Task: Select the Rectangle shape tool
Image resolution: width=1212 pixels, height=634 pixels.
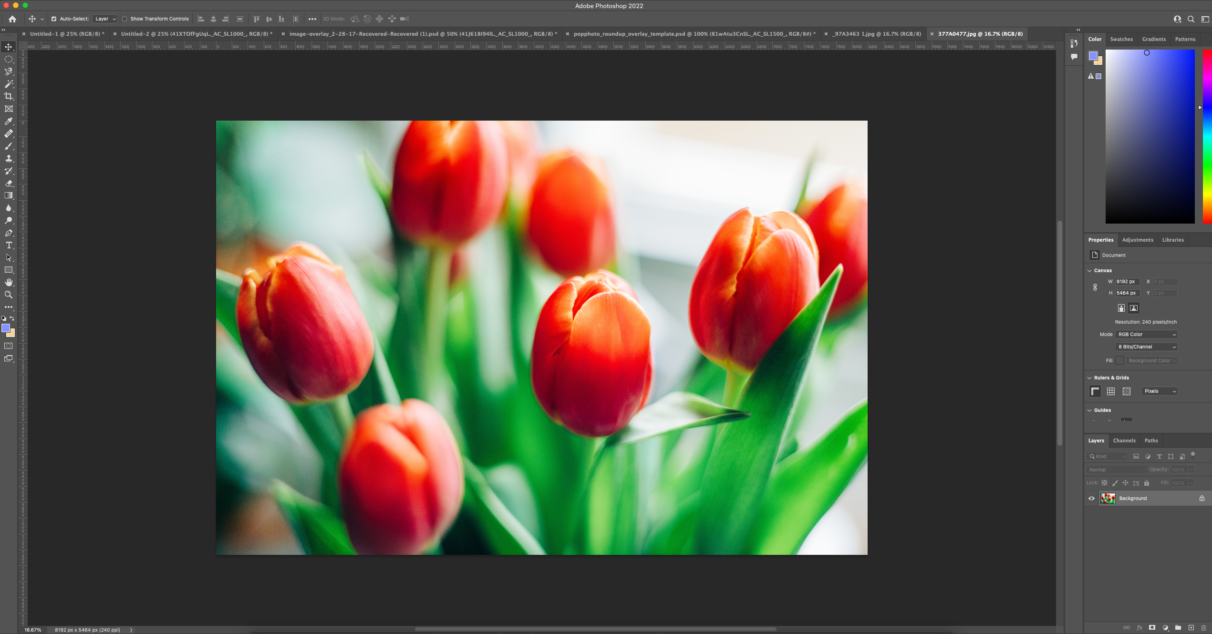Action: (x=9, y=270)
